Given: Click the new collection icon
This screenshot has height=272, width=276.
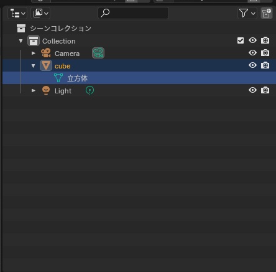Looking at the screenshot, I should (267, 13).
